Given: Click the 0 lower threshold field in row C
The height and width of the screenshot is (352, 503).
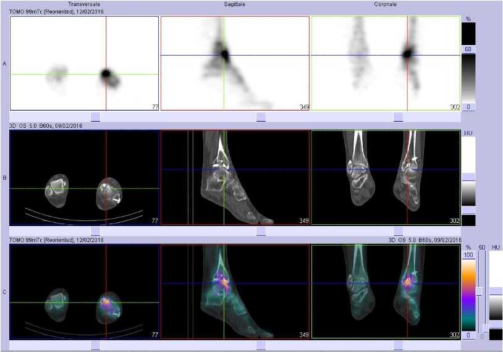Looking at the screenshot, I should (468, 335).
